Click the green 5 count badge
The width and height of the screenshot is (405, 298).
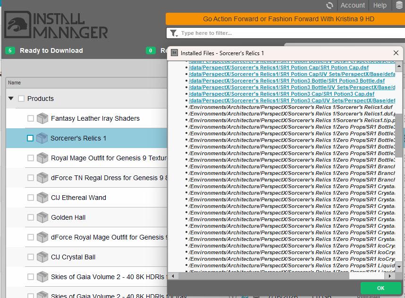click(x=10, y=50)
